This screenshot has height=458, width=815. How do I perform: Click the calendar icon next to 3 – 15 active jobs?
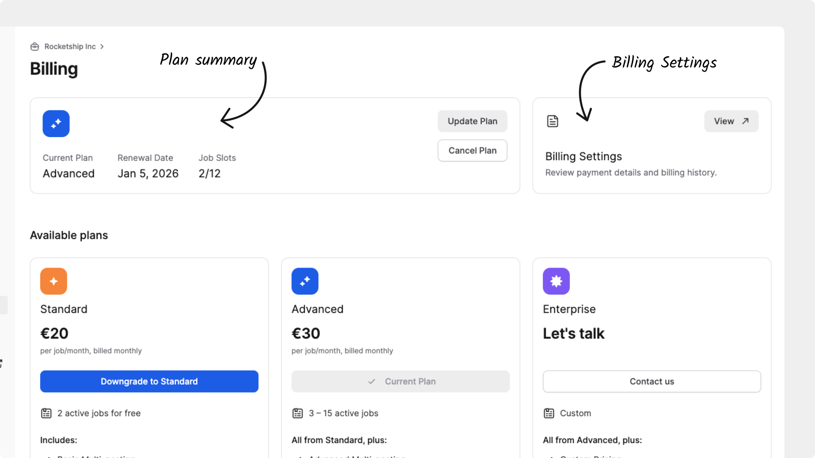coord(297,413)
